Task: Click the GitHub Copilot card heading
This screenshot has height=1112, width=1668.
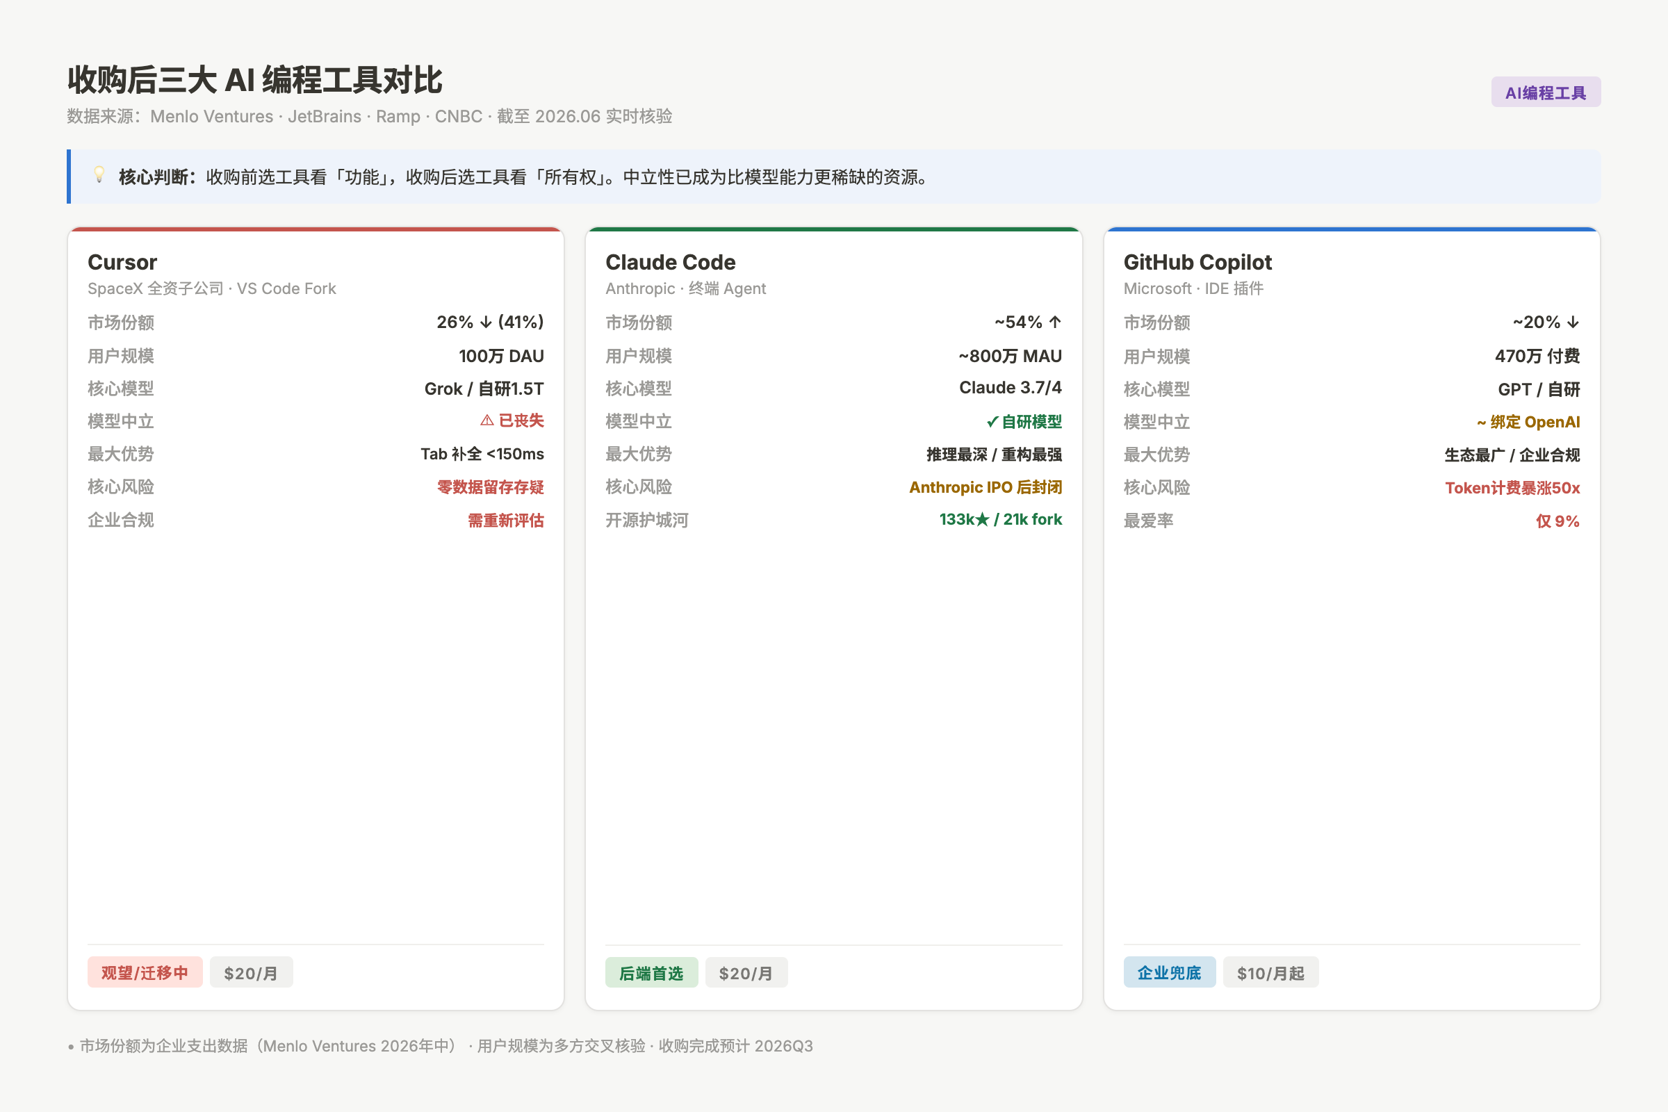Action: point(1197,263)
